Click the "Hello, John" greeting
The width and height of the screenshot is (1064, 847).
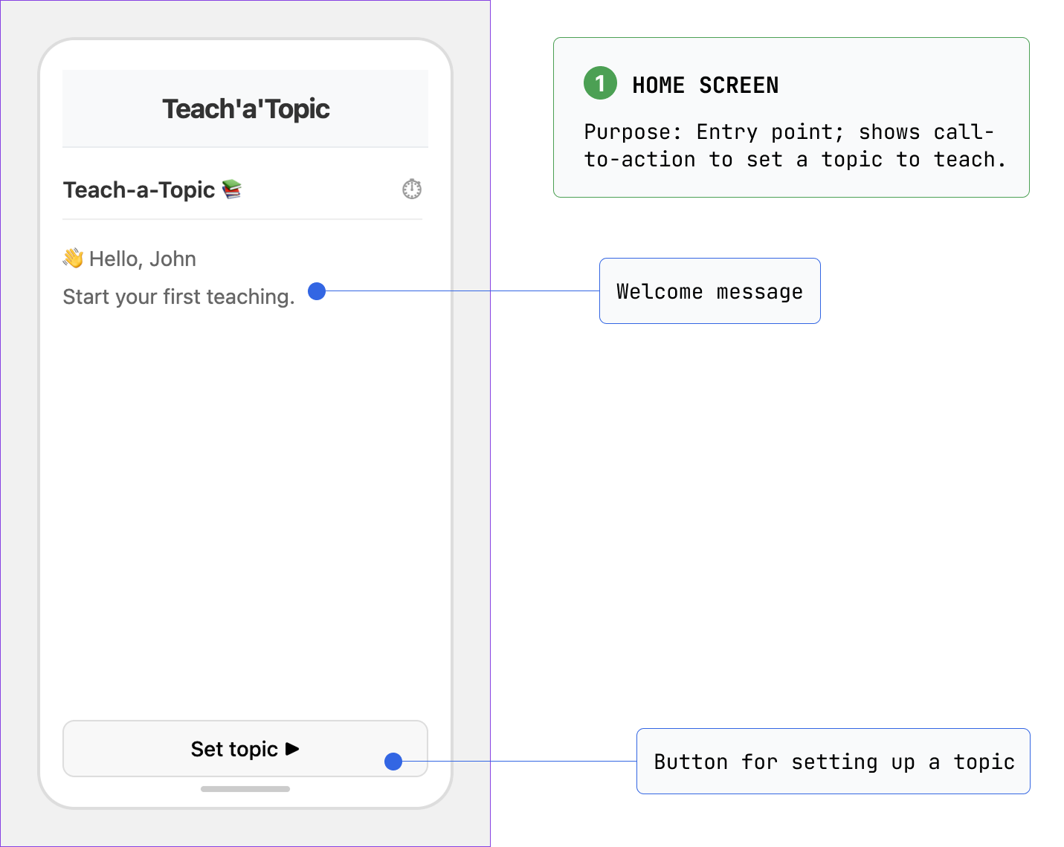(x=143, y=259)
